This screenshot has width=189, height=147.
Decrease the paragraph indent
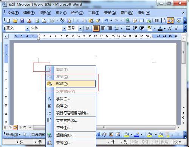(135, 28)
